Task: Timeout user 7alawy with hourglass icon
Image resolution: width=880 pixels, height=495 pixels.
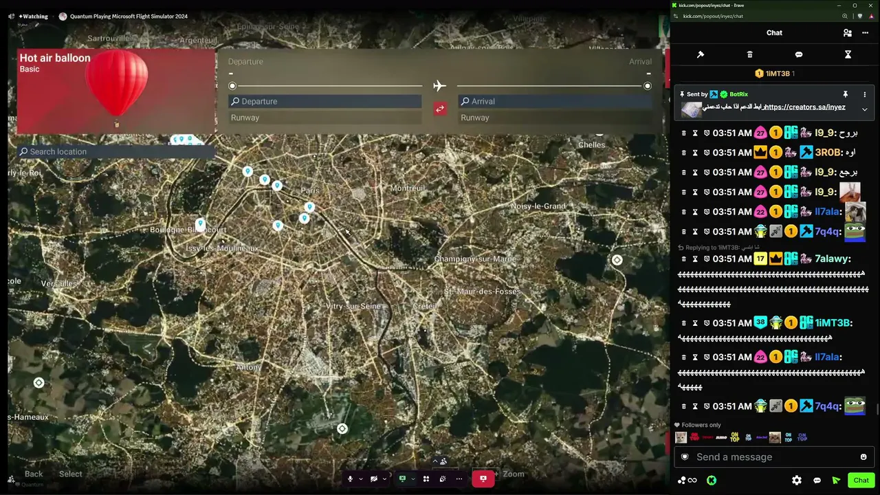Action: tap(695, 259)
